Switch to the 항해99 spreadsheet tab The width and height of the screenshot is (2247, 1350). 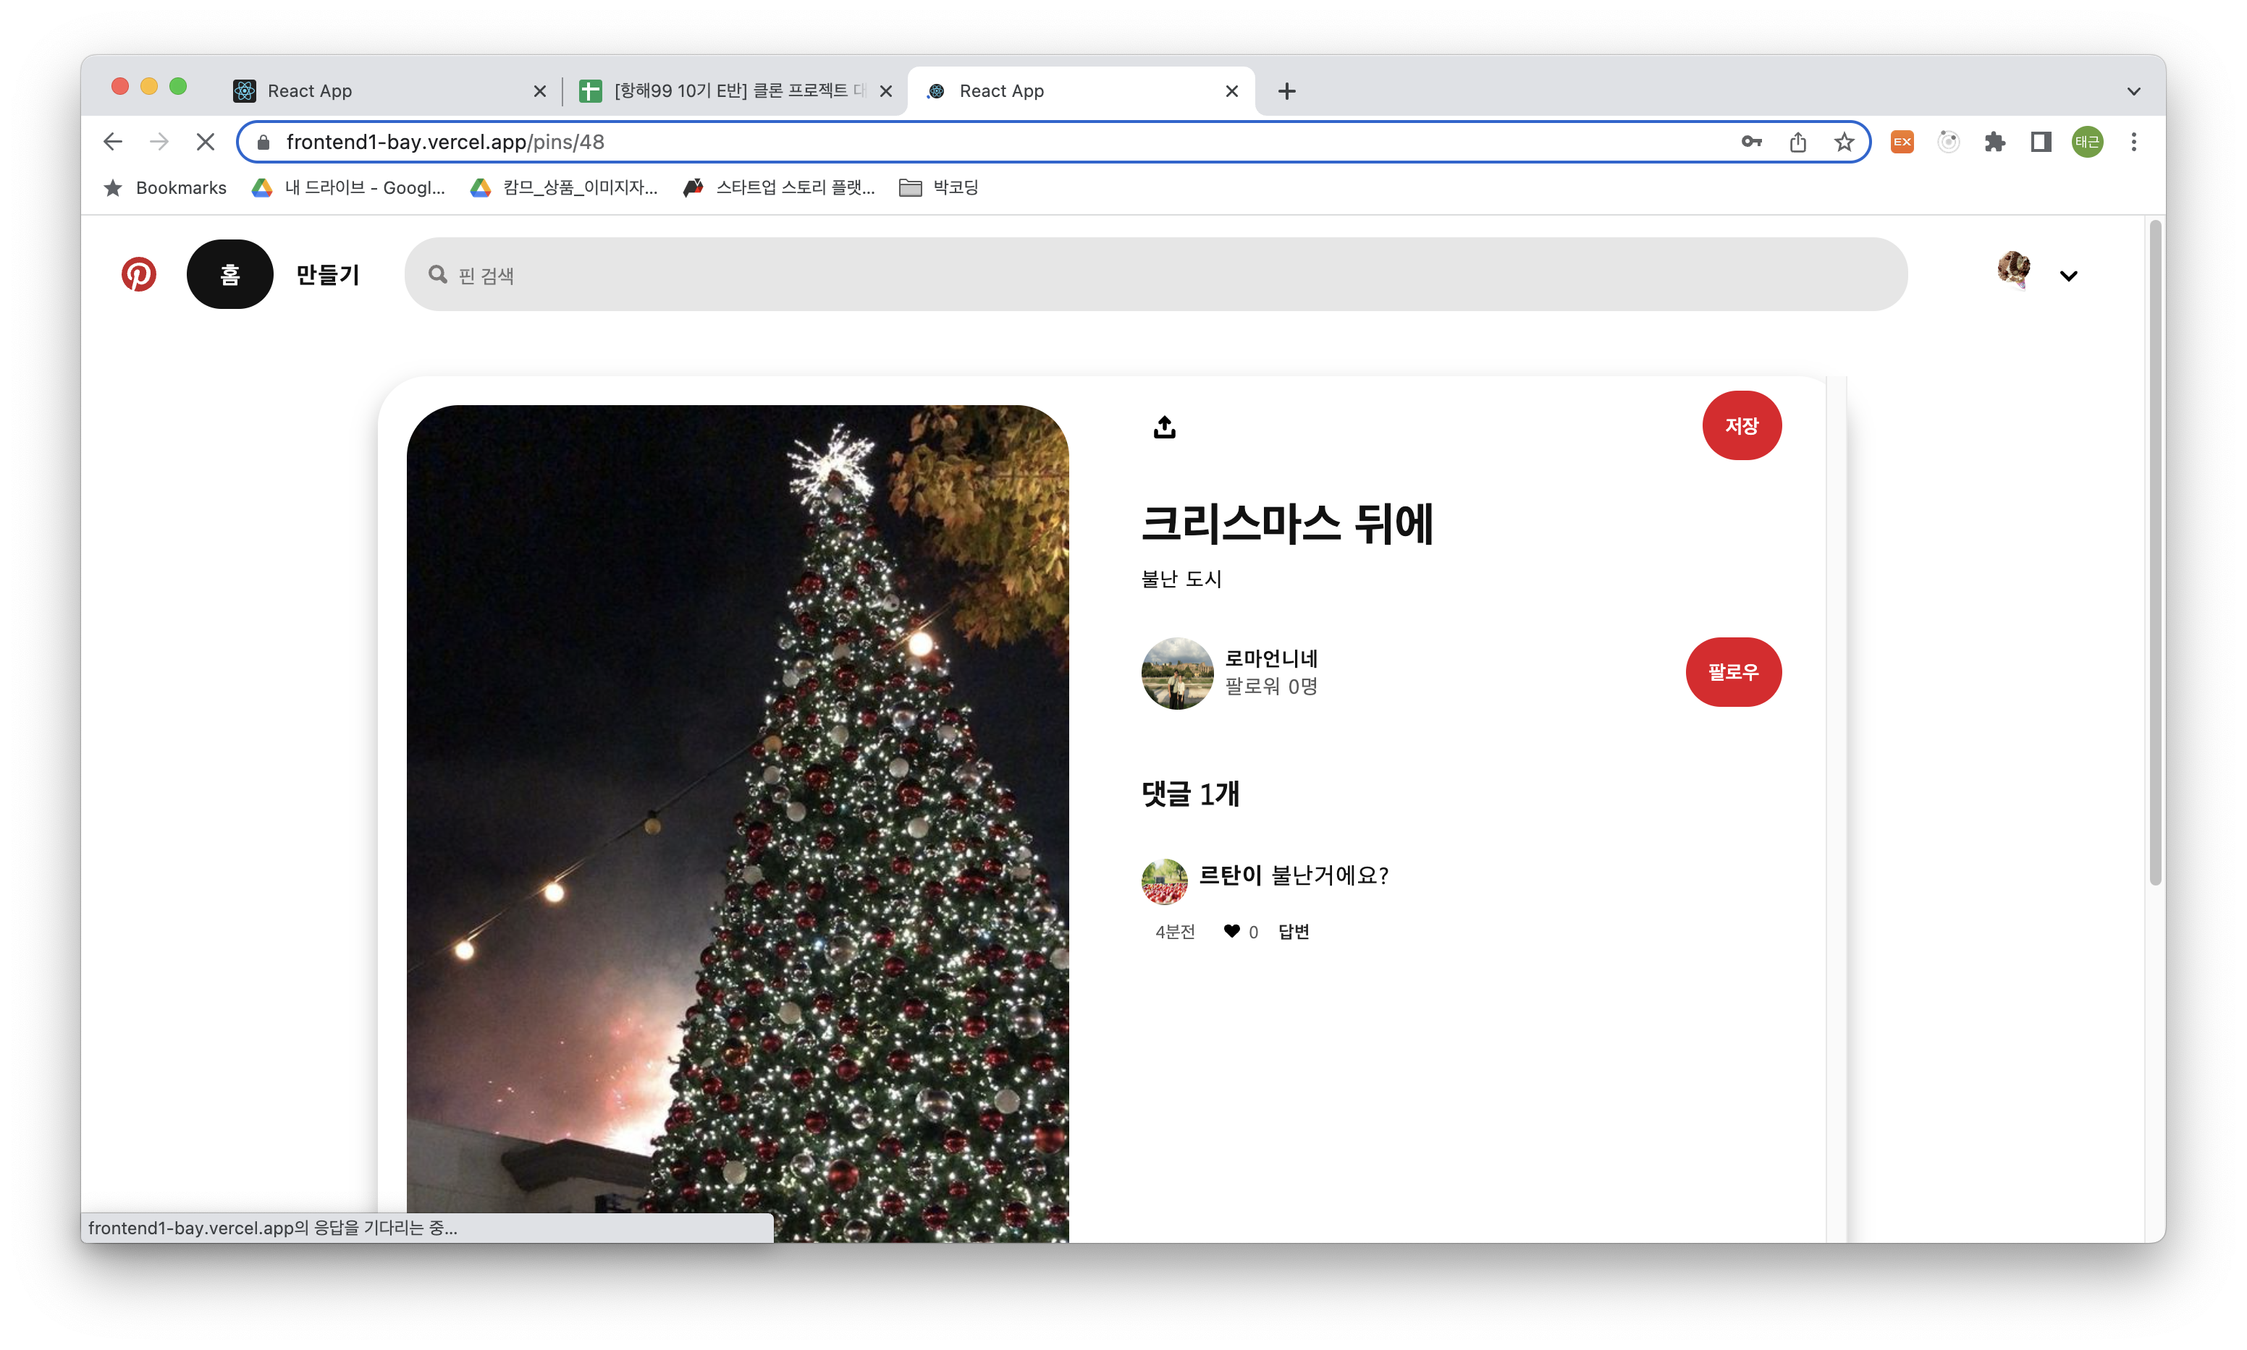(728, 91)
